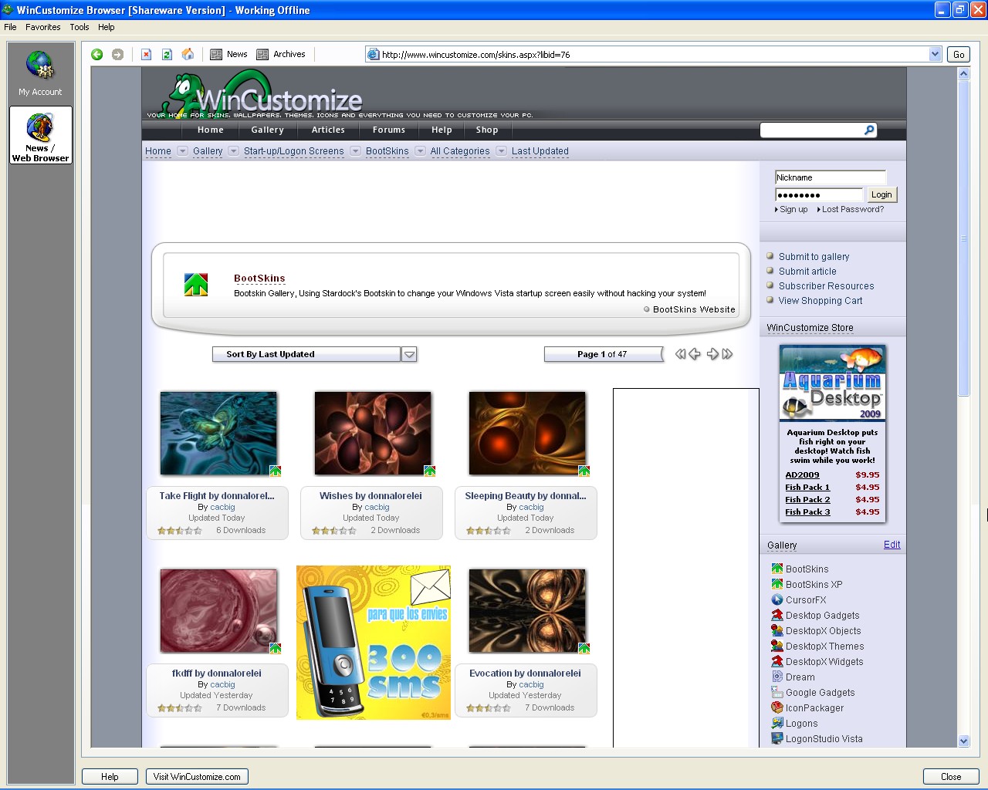Open the Favorites menu

[x=42, y=27]
